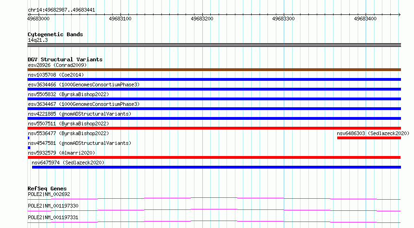The width and height of the screenshot is (414, 228).
Task: Click the esv3634466 blue variant bar
Action: point(214,89)
